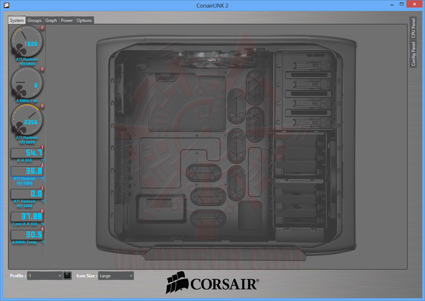This screenshot has height=301, width=425.
Task: Click badge 1 on the i5 K 655 readout
Action: [42, 147]
